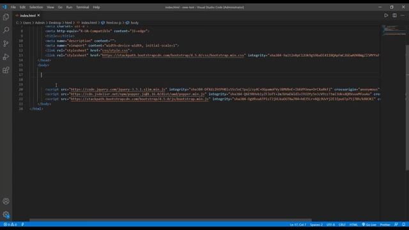Image resolution: width=409 pixels, height=230 pixels.
Task: Click the Run Code play icon
Action: [386, 15]
